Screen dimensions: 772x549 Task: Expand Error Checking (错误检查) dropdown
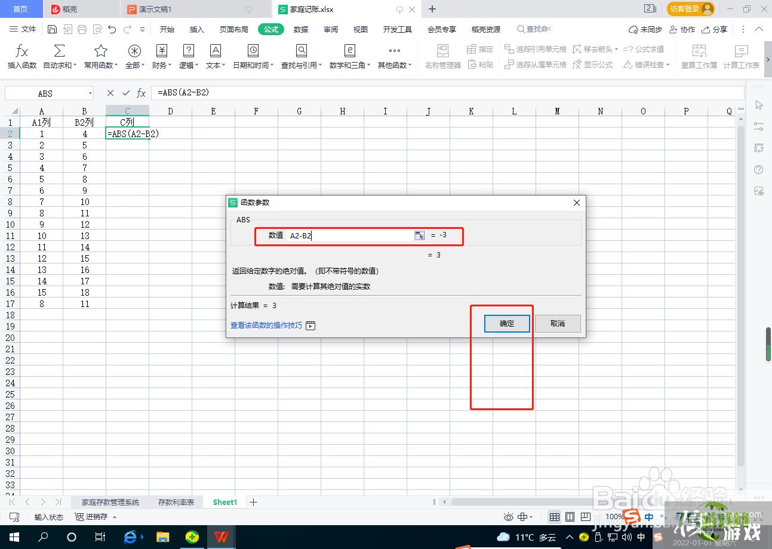(x=668, y=64)
